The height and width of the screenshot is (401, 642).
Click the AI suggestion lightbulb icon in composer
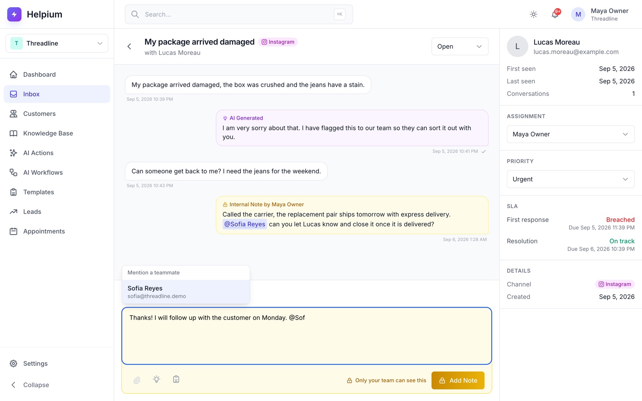(x=156, y=379)
